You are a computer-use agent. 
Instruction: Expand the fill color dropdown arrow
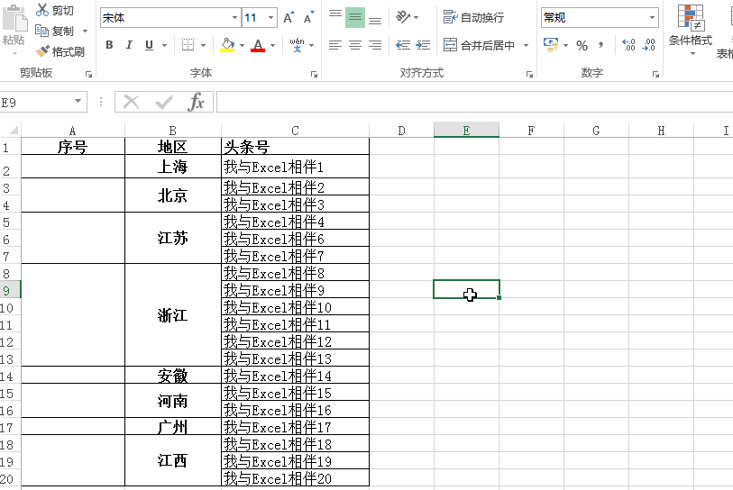pos(242,45)
